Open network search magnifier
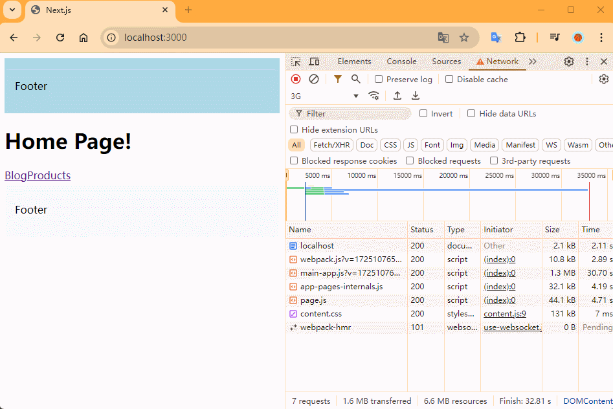This screenshot has height=409, width=613. (355, 79)
